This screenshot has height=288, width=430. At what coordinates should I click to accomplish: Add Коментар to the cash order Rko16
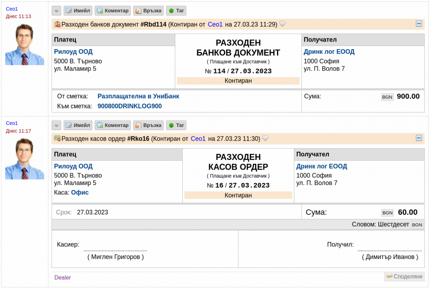tap(113, 125)
